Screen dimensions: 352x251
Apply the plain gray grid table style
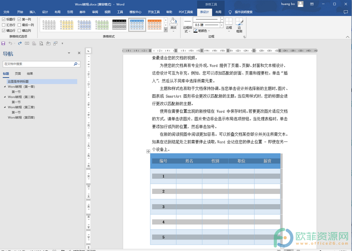[49, 25]
